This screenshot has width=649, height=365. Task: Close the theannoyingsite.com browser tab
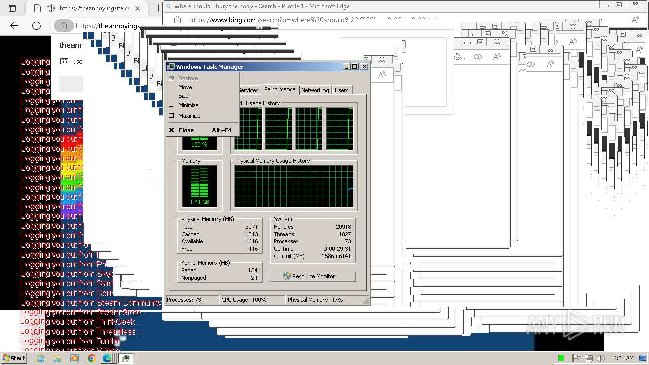tap(138, 8)
